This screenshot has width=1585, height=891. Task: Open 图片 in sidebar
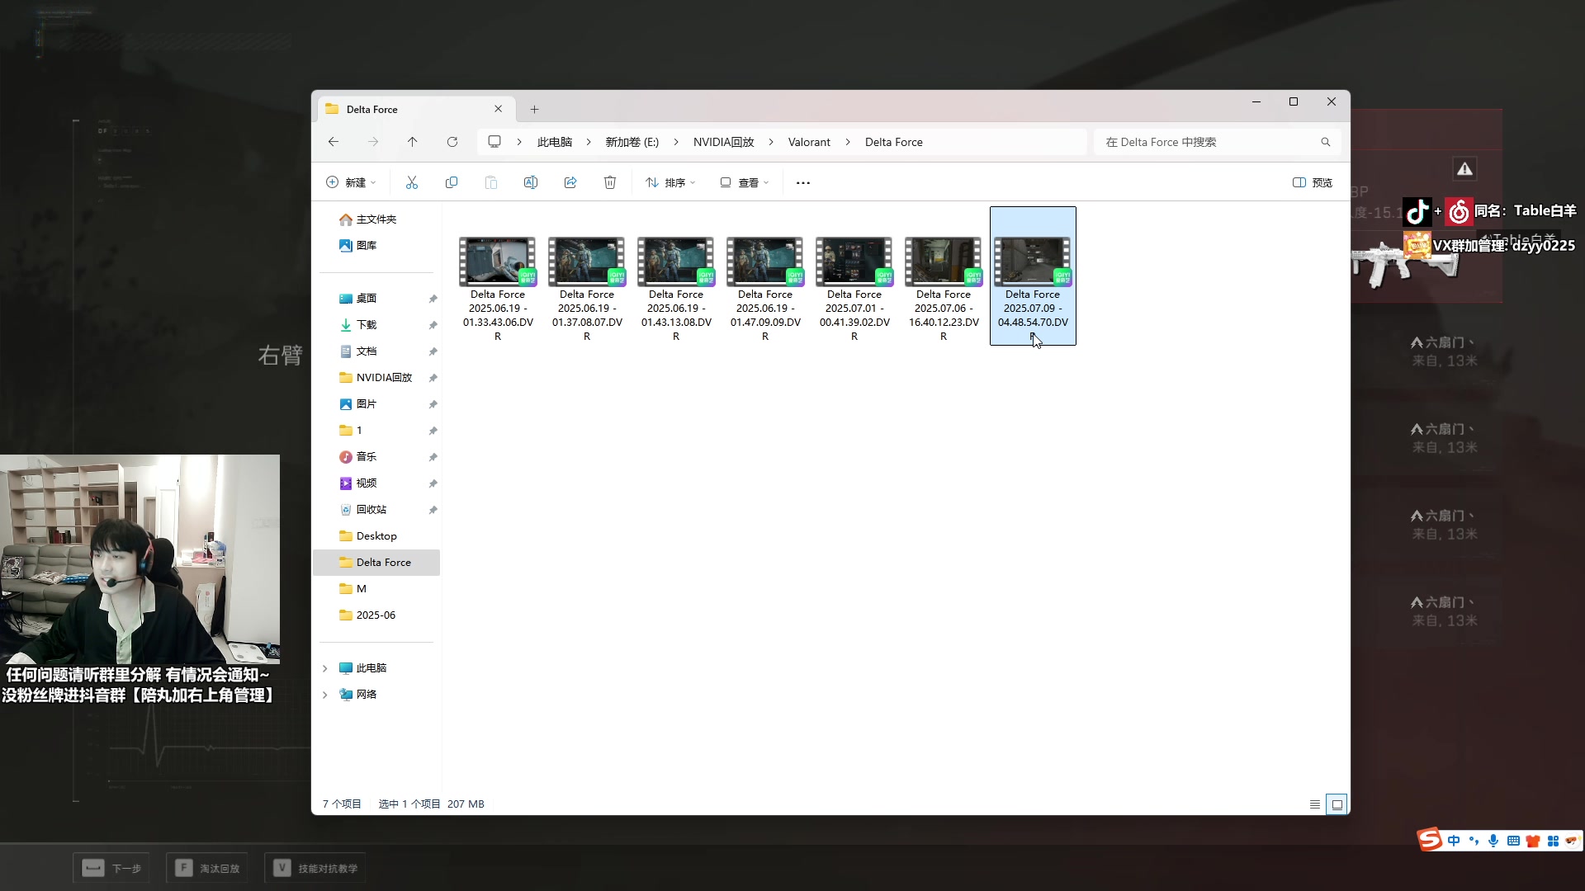367,404
